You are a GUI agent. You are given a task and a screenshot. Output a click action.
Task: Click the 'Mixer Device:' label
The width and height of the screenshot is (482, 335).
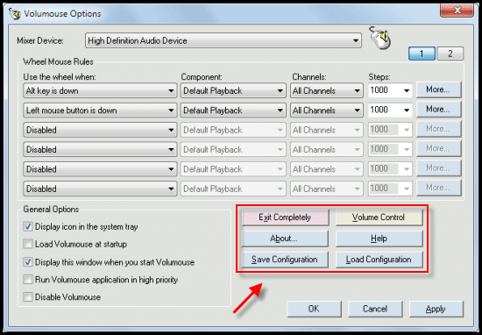(40, 40)
